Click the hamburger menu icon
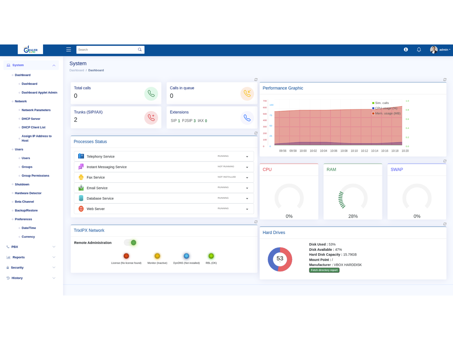Screen dimensions: 453x340 click(x=69, y=49)
